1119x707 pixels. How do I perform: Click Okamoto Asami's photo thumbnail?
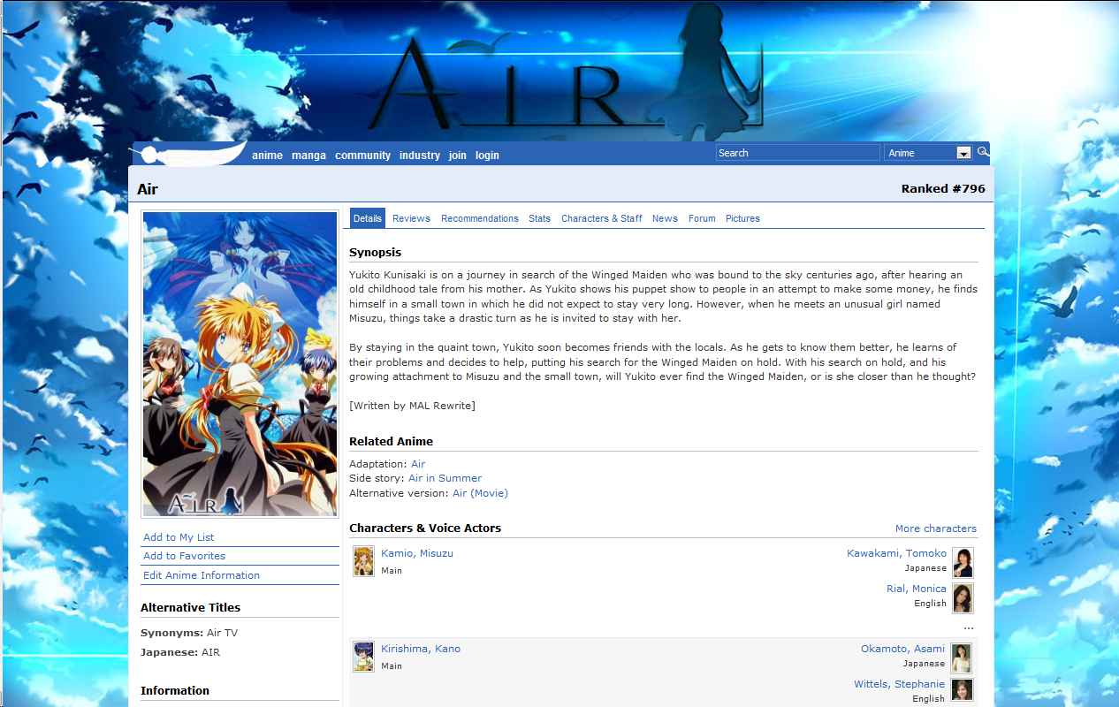pyautogui.click(x=963, y=658)
